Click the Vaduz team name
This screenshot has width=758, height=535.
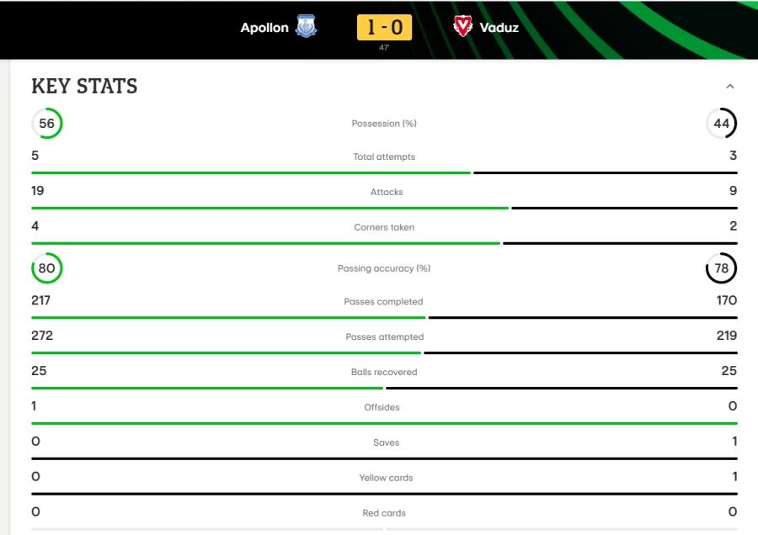[x=499, y=28]
